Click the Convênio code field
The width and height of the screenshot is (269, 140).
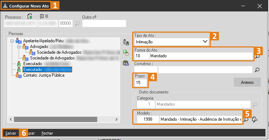click(146, 70)
